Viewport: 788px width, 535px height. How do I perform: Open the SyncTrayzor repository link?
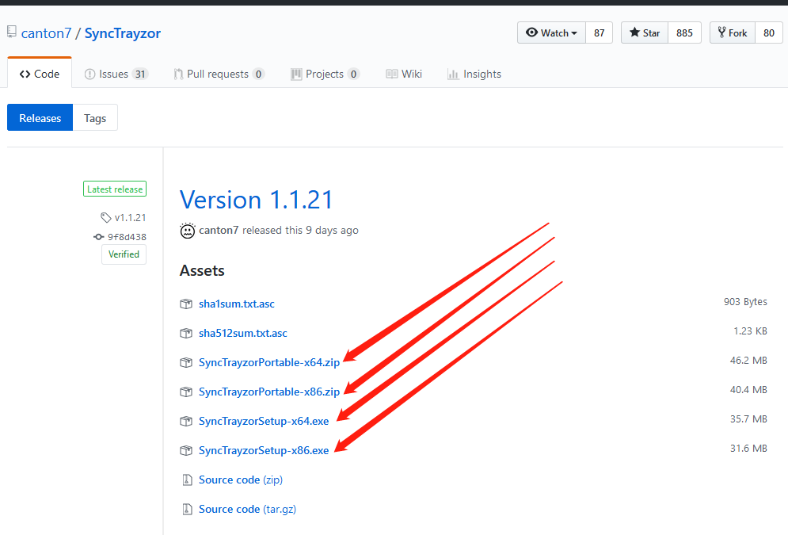tap(123, 33)
